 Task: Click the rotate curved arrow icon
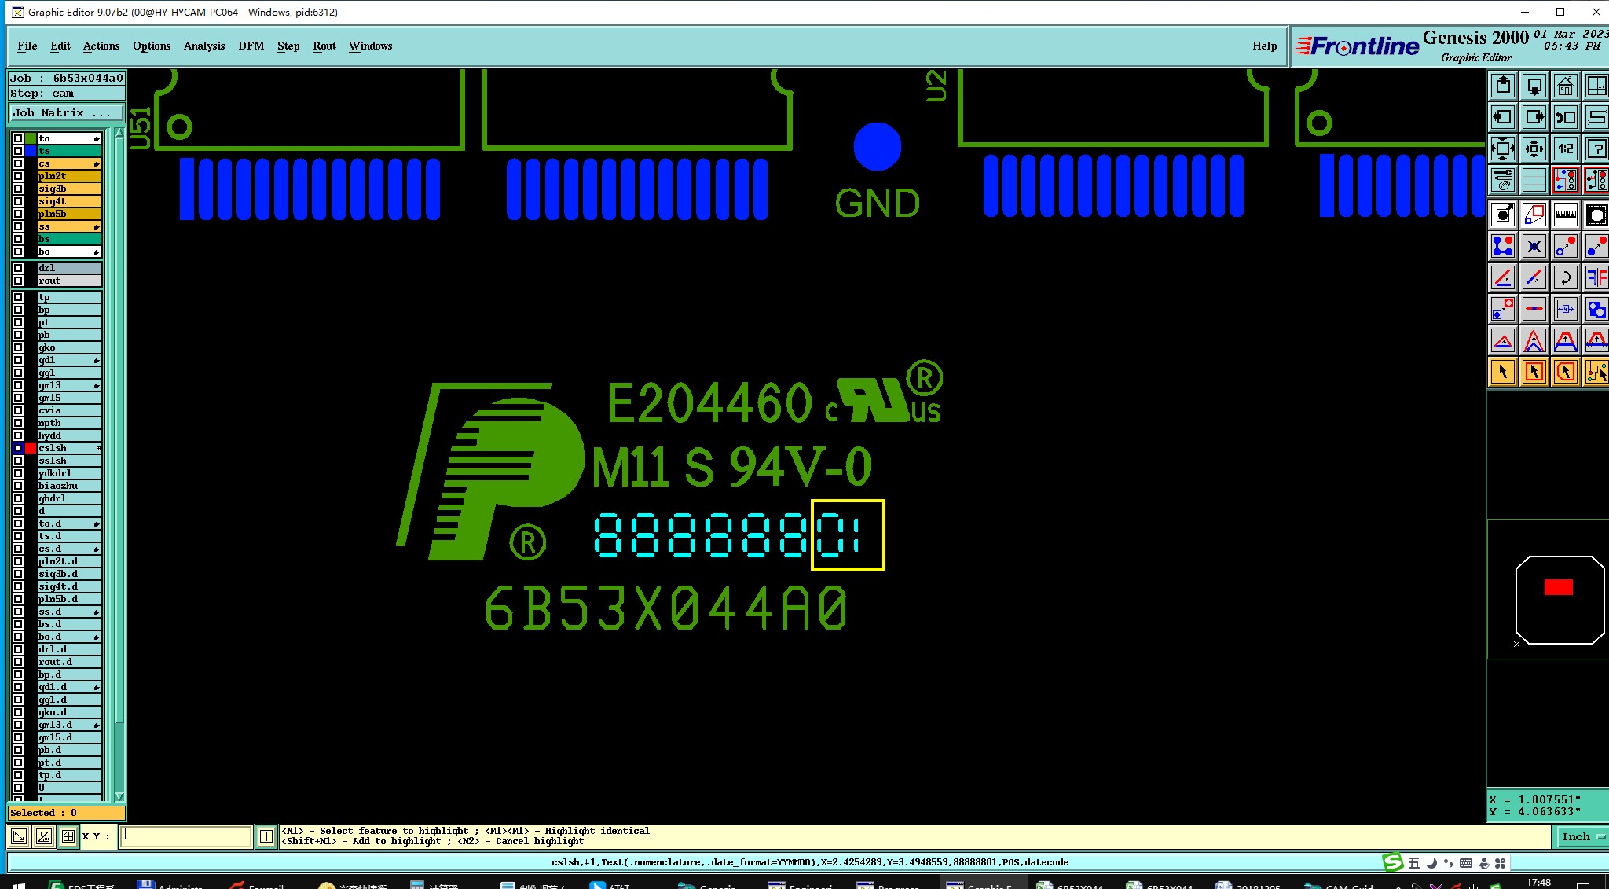tap(1565, 277)
